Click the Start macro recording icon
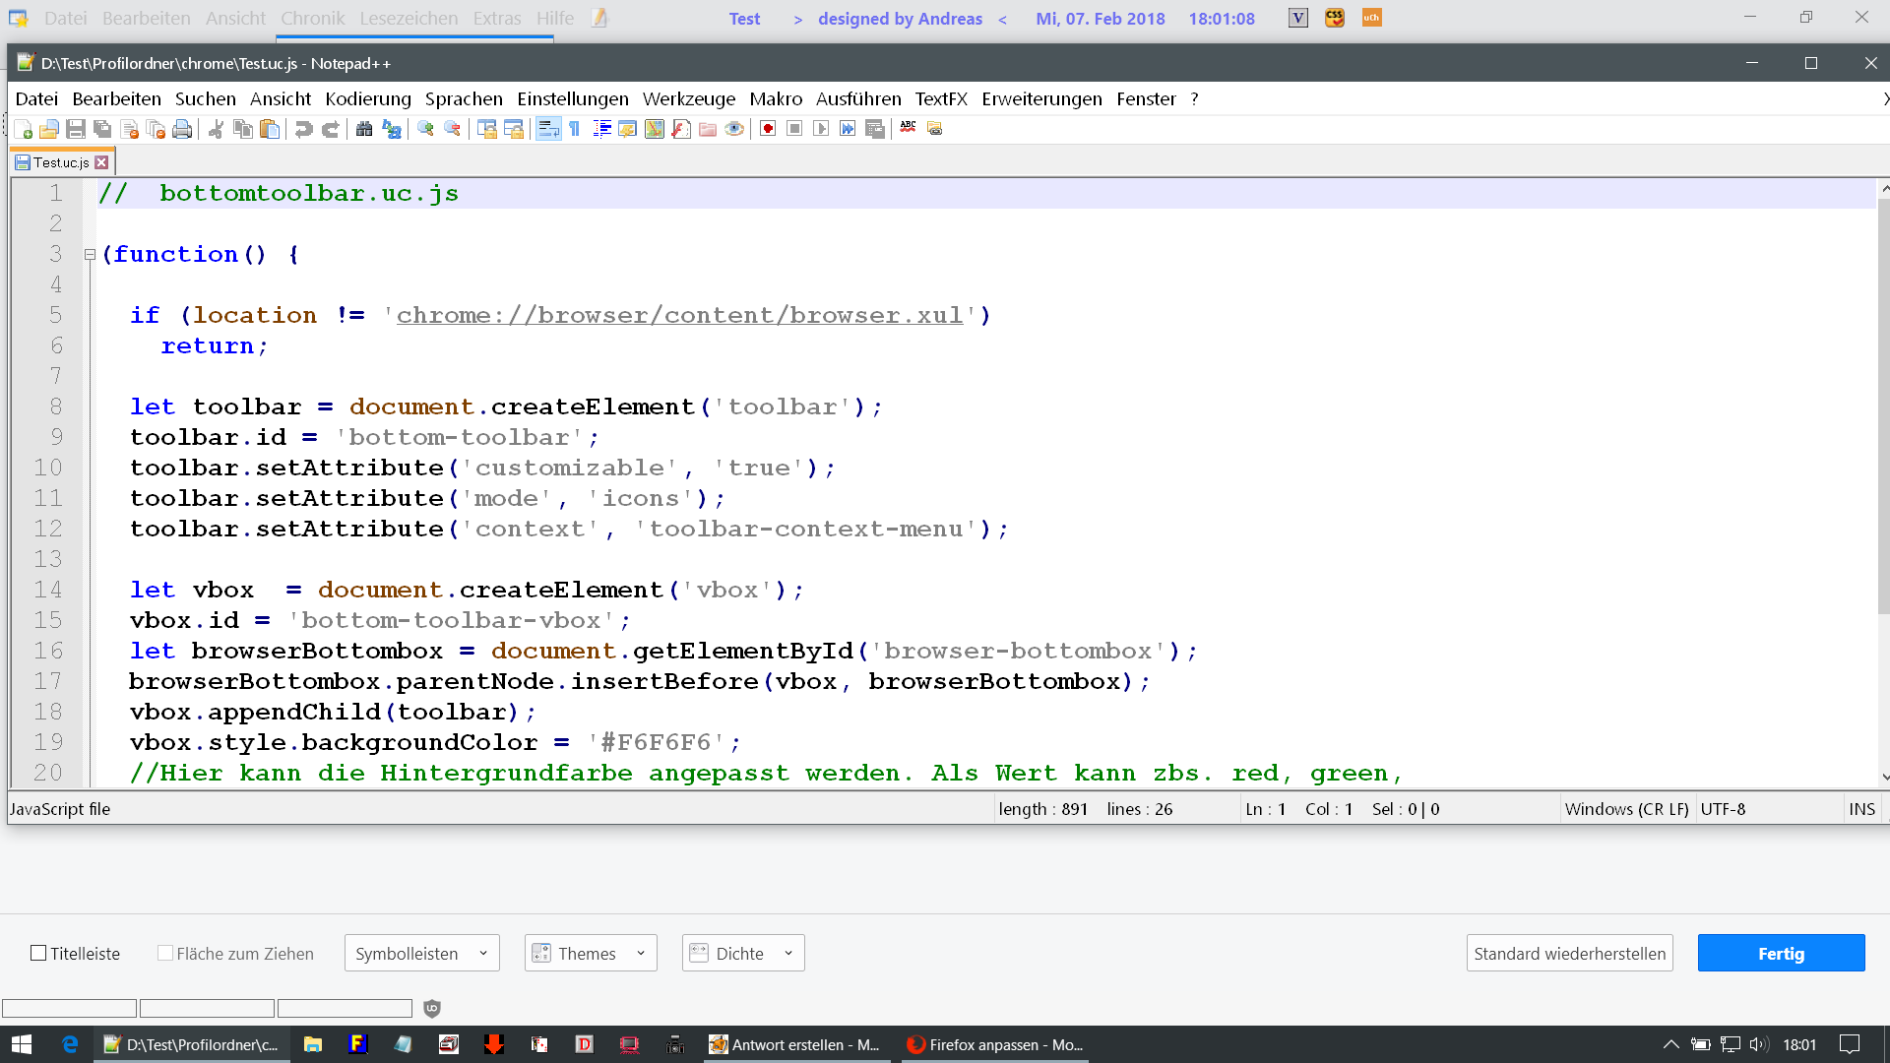1890x1063 pixels. tap(768, 129)
